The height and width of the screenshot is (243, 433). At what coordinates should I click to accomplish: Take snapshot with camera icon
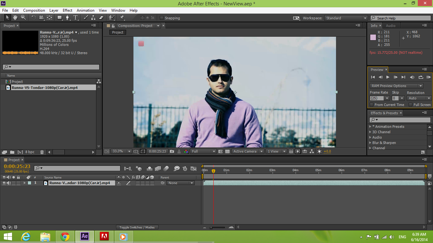pos(172,151)
